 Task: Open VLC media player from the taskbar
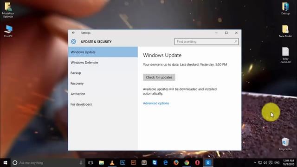click(x=112, y=163)
